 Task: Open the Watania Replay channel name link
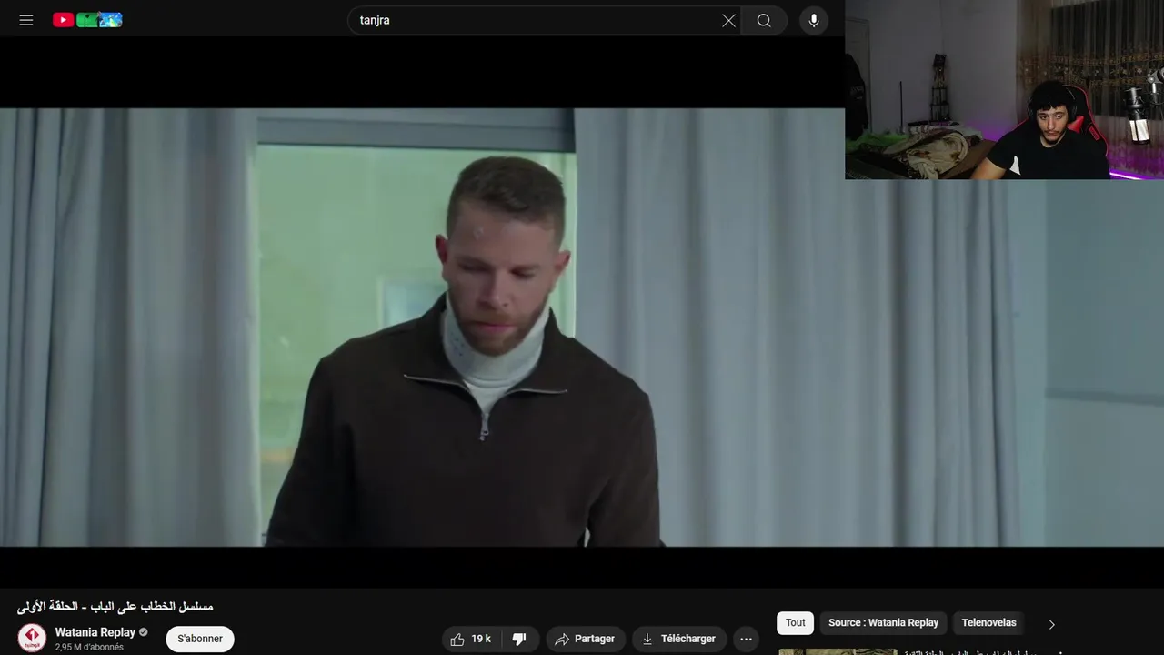[95, 632]
